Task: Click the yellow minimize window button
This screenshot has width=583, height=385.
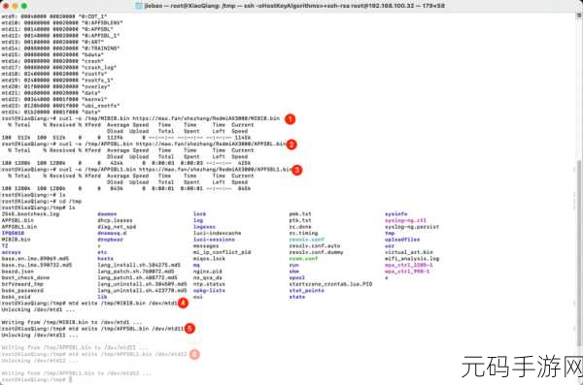Action: click(x=15, y=6)
